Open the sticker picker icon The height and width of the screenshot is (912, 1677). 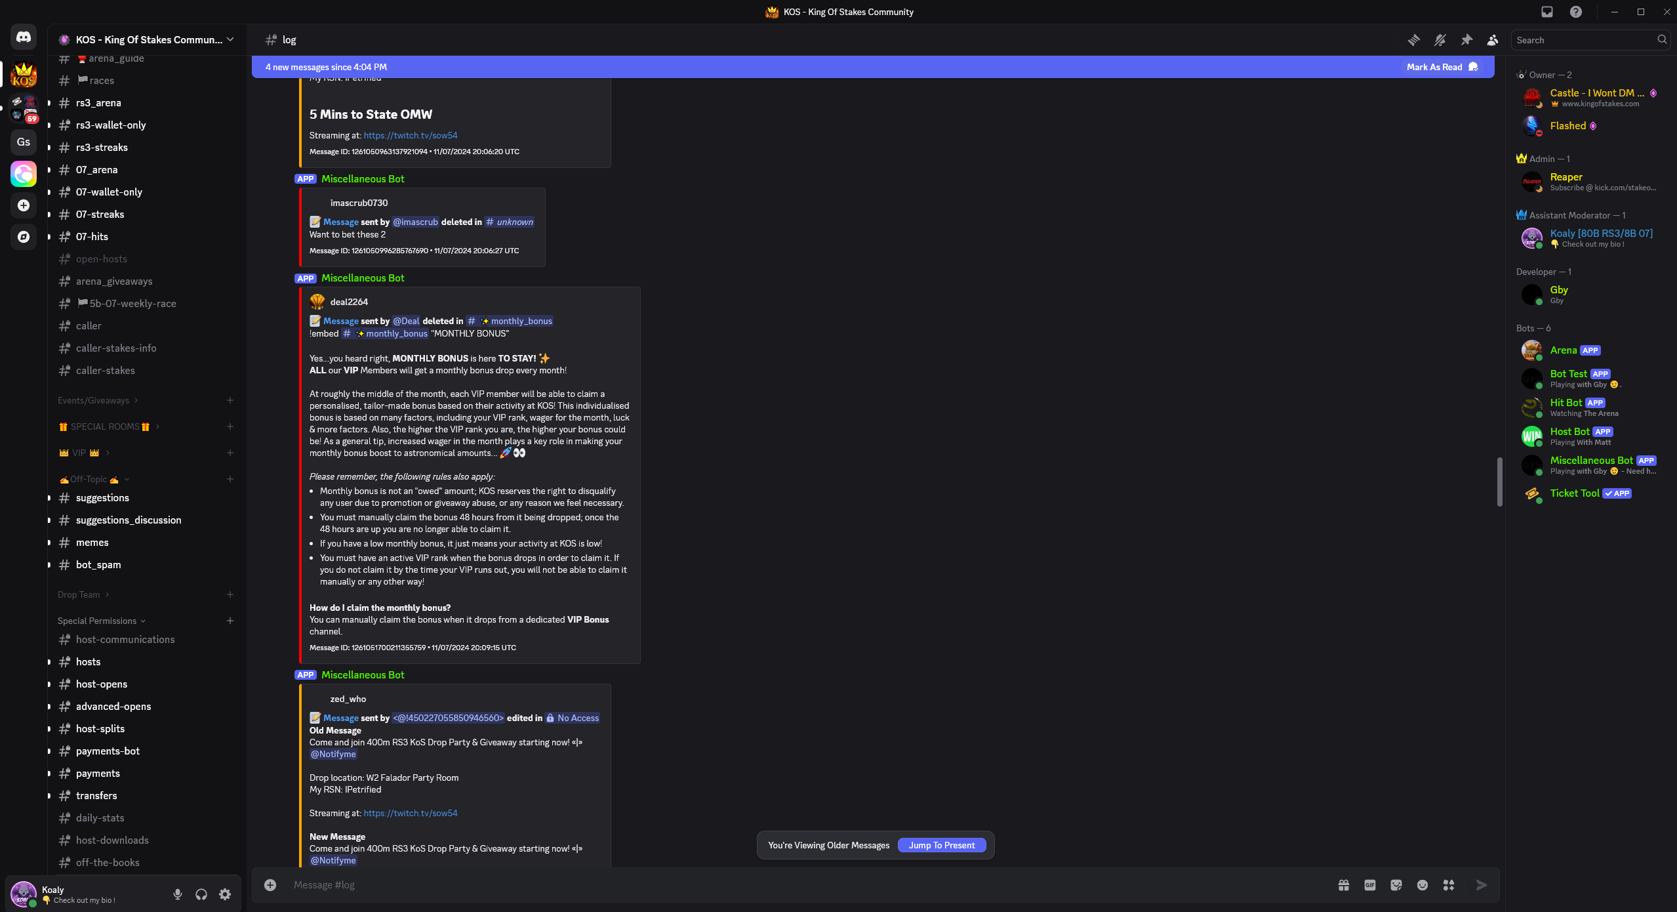(x=1396, y=885)
